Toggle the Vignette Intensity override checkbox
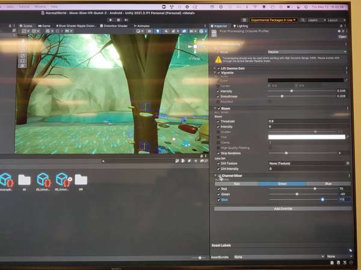 point(218,91)
